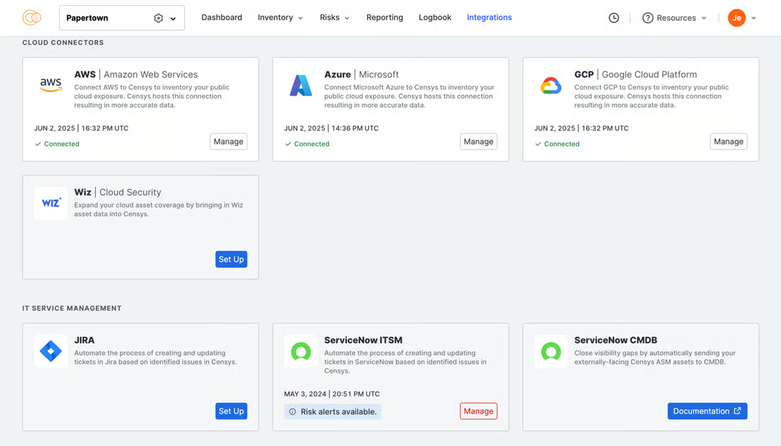Image resolution: width=781 pixels, height=446 pixels.
Task: Open the Logbook page
Action: [x=434, y=18]
